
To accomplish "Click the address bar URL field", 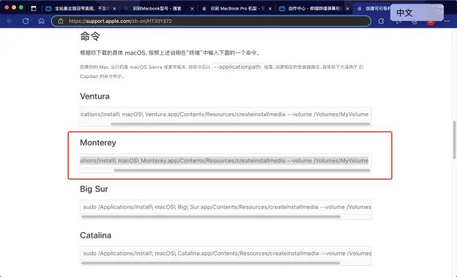I will (x=211, y=21).
